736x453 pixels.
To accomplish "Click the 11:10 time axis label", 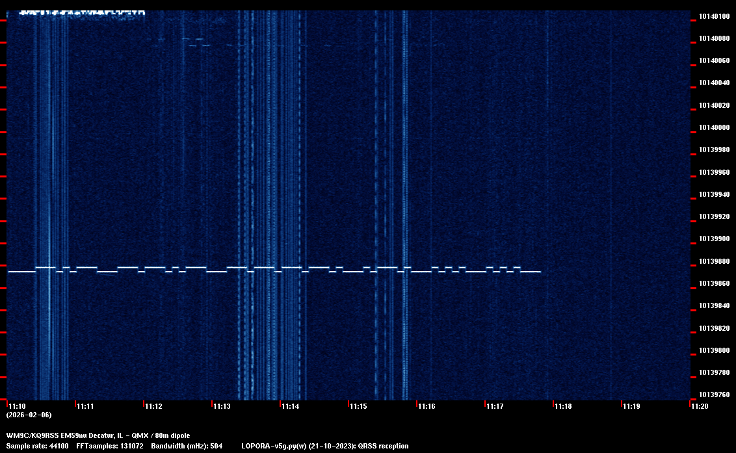I will point(16,406).
